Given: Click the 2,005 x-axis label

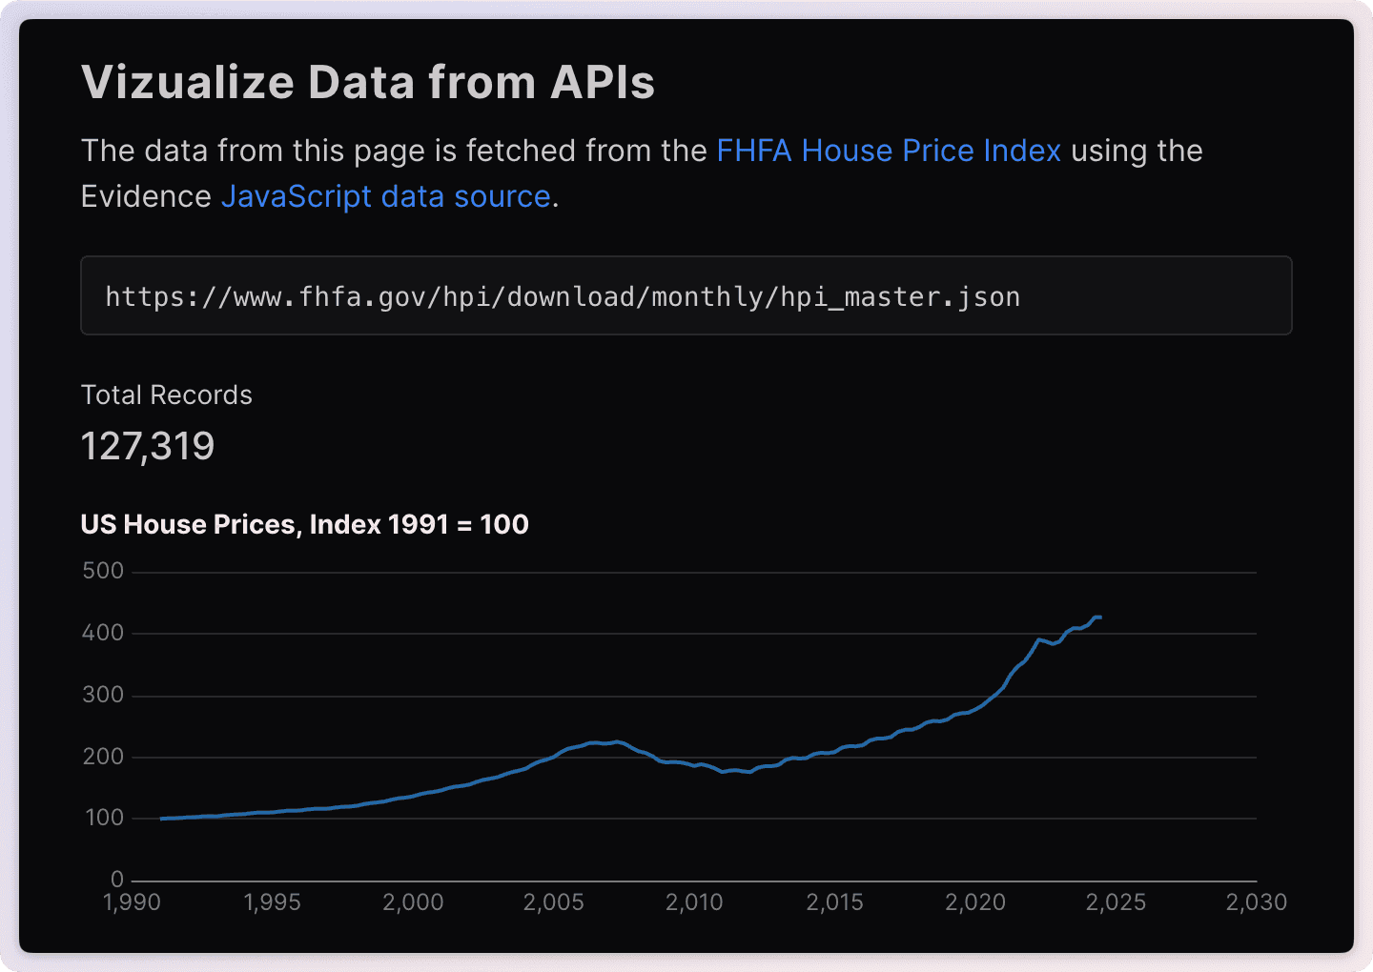Looking at the screenshot, I should (553, 902).
